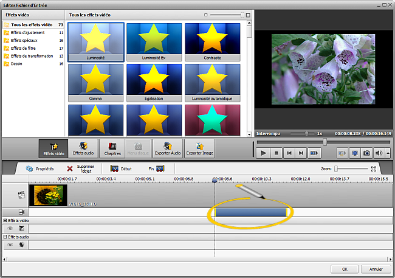Click the zoom-to-fit icon next to Zoom slider
Viewport: 395px width, 278px height.
374,169
